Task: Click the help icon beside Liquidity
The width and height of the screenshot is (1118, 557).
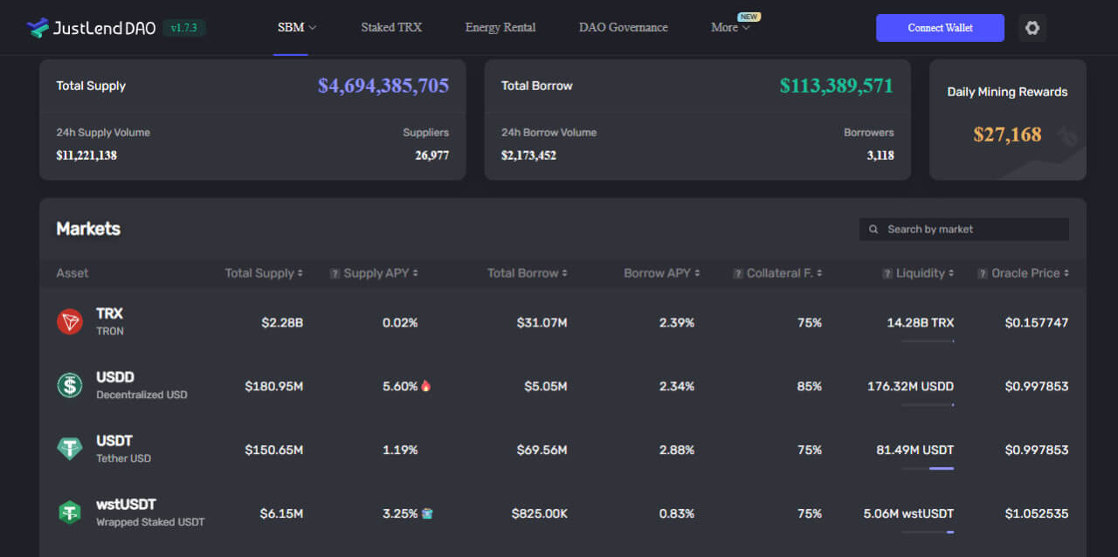Action: pyautogui.click(x=887, y=273)
